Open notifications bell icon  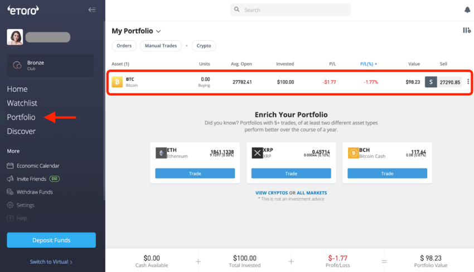click(467, 10)
